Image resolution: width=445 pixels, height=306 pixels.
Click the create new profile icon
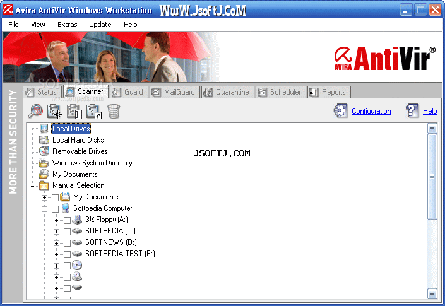coord(54,111)
